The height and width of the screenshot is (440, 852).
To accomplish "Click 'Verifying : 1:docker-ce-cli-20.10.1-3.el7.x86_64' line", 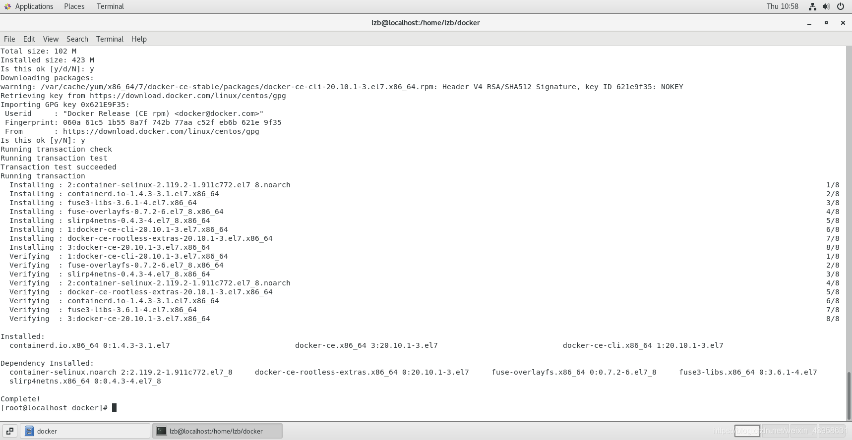I will [119, 256].
